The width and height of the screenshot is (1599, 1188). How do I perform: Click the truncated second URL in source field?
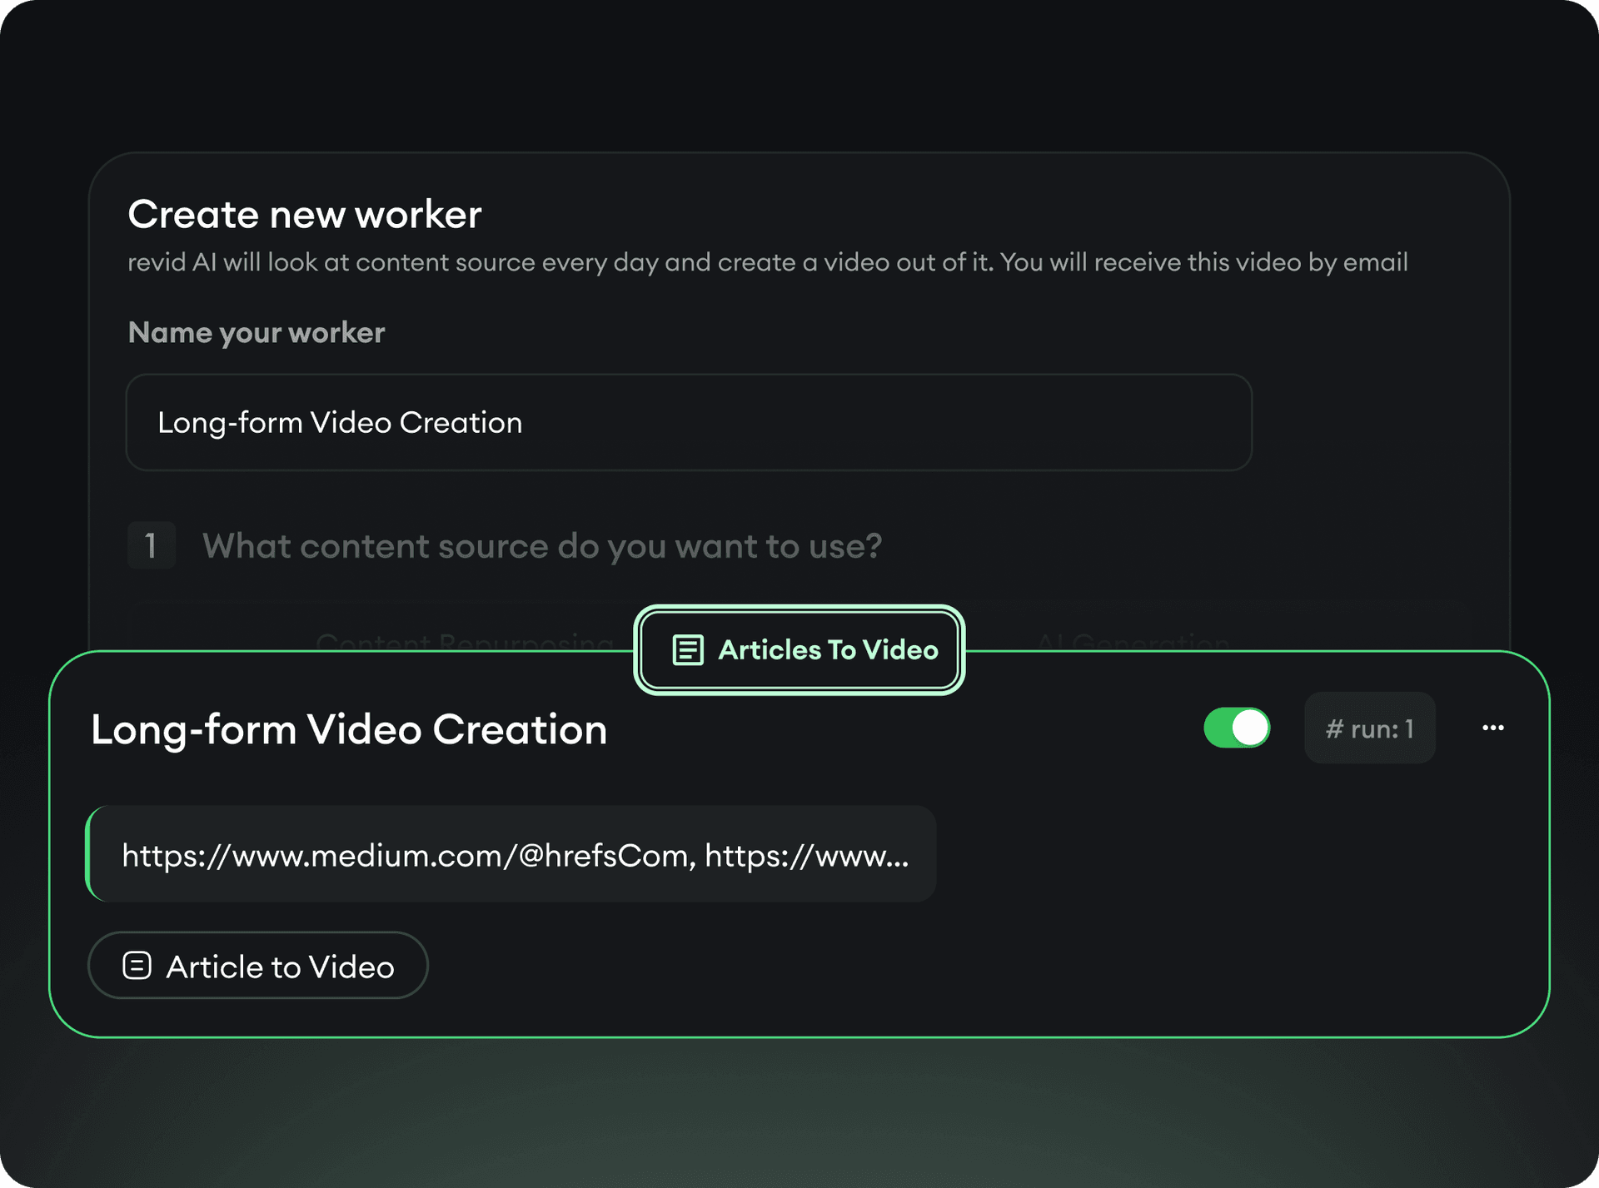pyautogui.click(x=806, y=855)
